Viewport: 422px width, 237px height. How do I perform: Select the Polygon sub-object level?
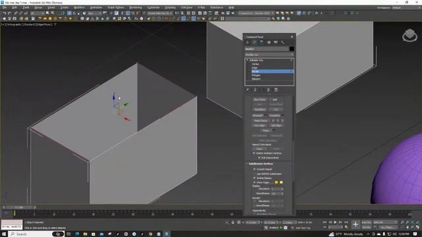[x=256, y=75]
